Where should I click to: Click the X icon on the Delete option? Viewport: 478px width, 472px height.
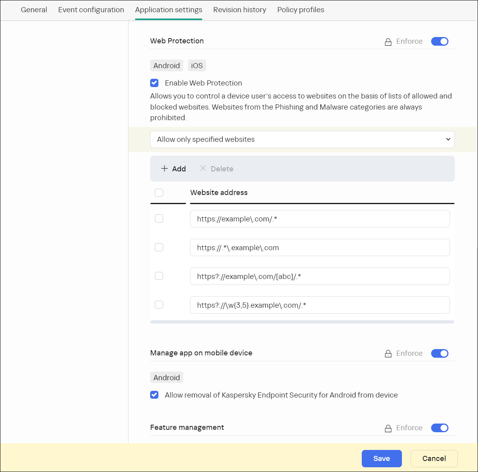pos(203,168)
